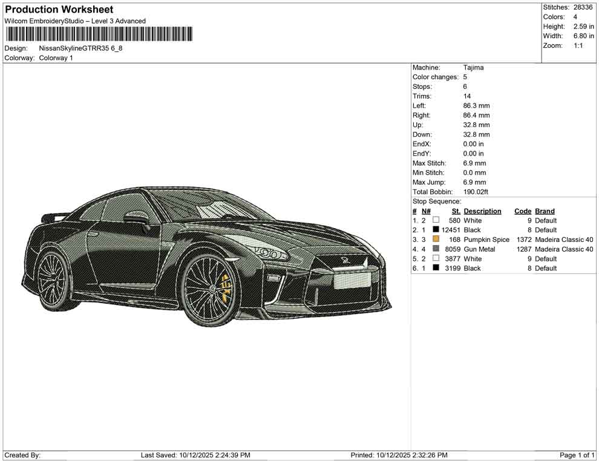Image resolution: width=599 pixels, height=461 pixels.
Task: Click the yellow brake caliper on the car
Action: [x=226, y=285]
